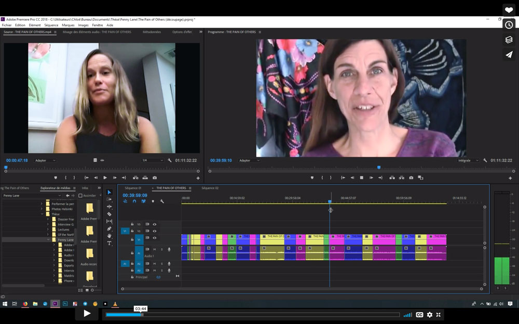Open Program monitor Adapter zoom dropdown
Viewport: 519px width, 324px height.
250,160
